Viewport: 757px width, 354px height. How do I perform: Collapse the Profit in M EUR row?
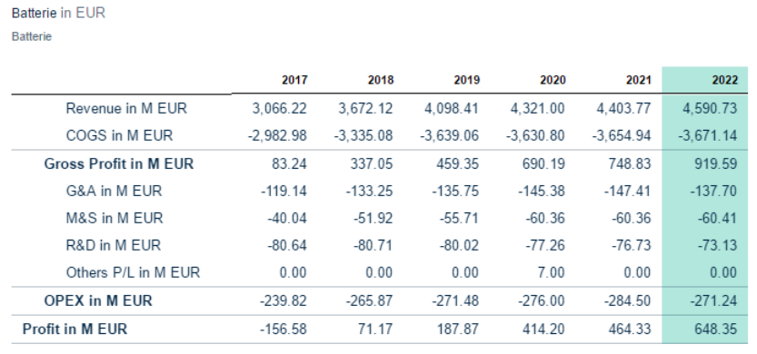75,329
